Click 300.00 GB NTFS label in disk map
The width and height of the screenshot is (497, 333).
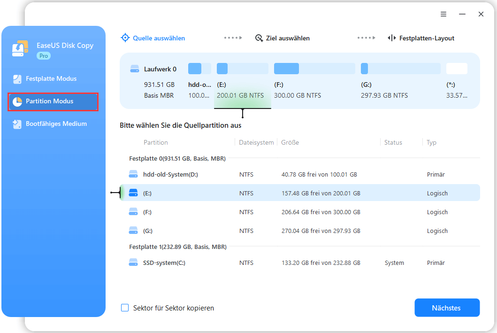[298, 95]
